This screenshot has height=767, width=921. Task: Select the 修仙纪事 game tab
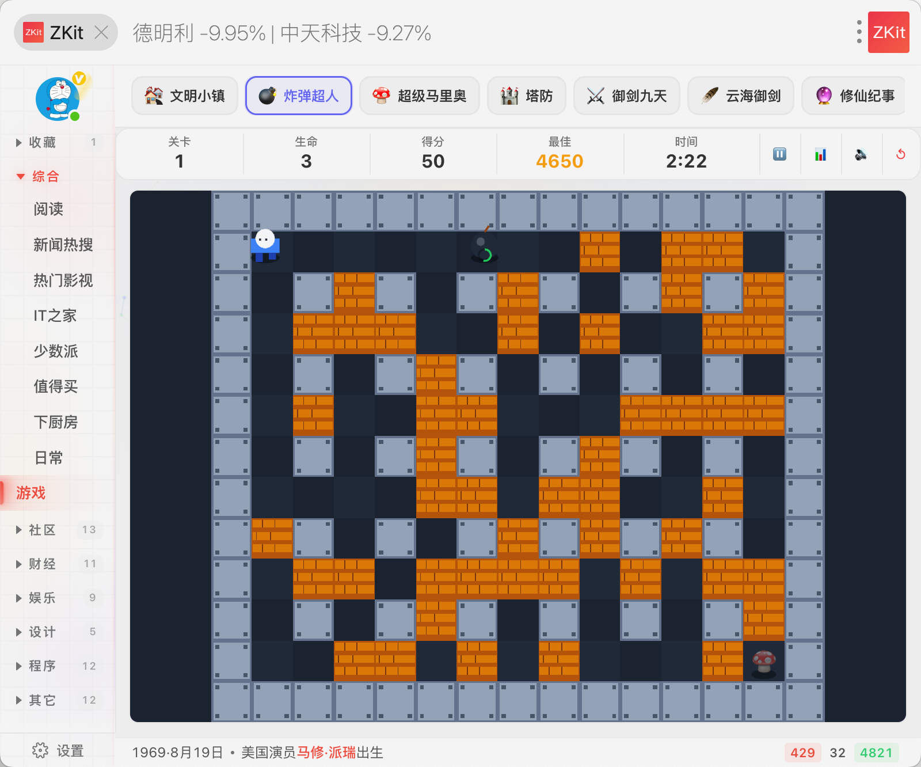(x=855, y=96)
